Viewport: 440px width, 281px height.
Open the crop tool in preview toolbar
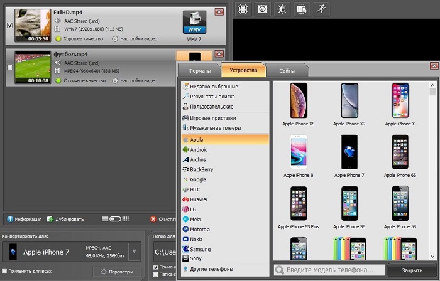tap(243, 9)
